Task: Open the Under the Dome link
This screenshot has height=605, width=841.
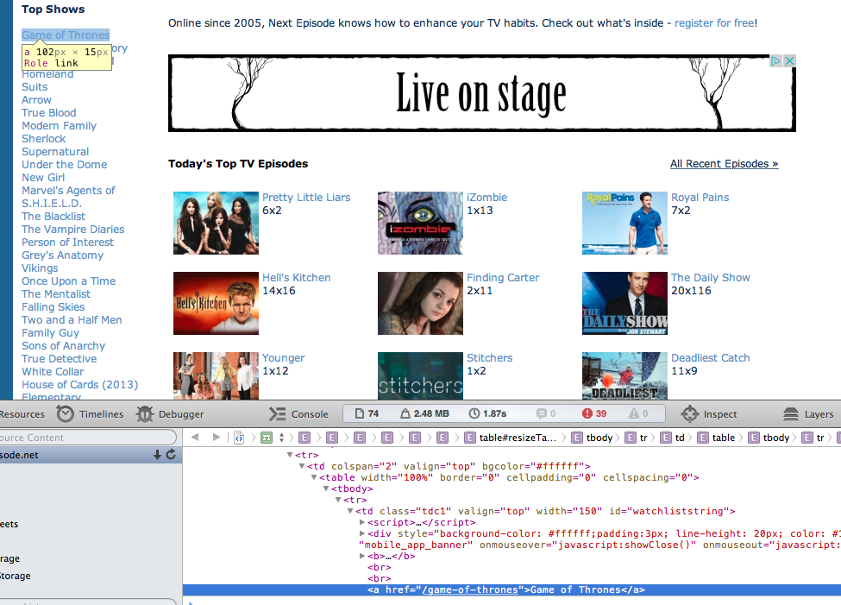Action: pyautogui.click(x=65, y=165)
